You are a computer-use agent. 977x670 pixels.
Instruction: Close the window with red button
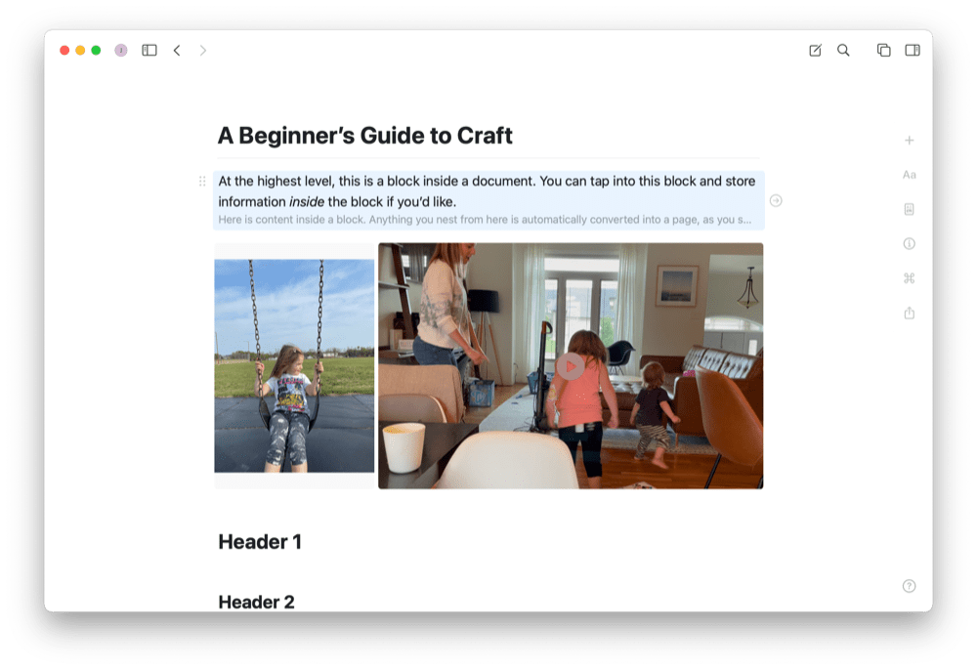(x=64, y=51)
